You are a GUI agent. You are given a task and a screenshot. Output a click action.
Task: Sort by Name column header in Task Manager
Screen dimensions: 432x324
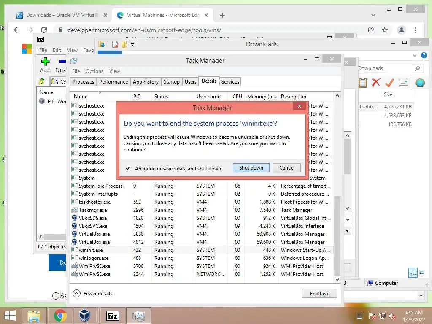100,97
